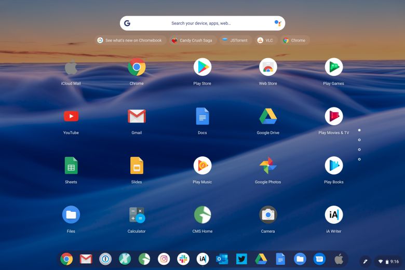Launch the Sheets app

tap(71, 166)
